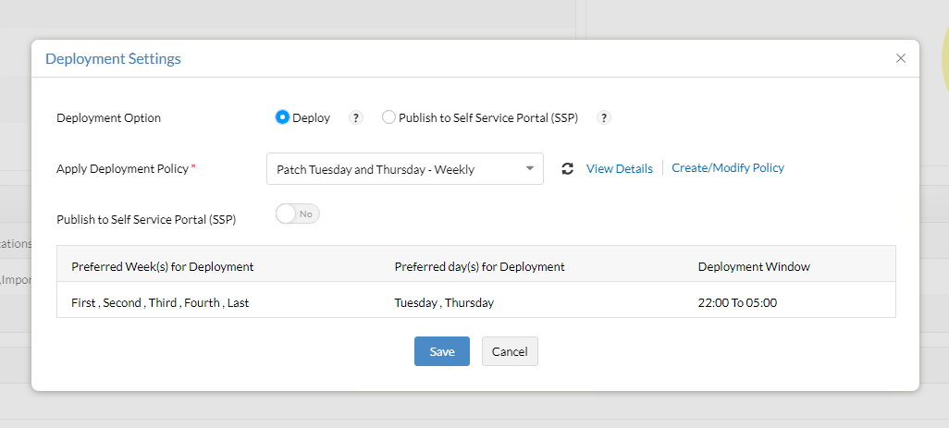
Task: Save the deployment settings
Action: click(441, 351)
